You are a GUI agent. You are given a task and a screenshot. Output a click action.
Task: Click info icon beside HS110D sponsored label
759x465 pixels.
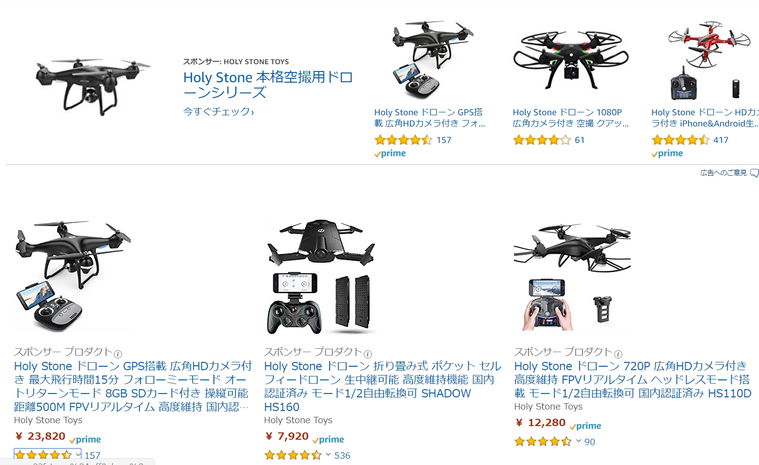click(618, 354)
